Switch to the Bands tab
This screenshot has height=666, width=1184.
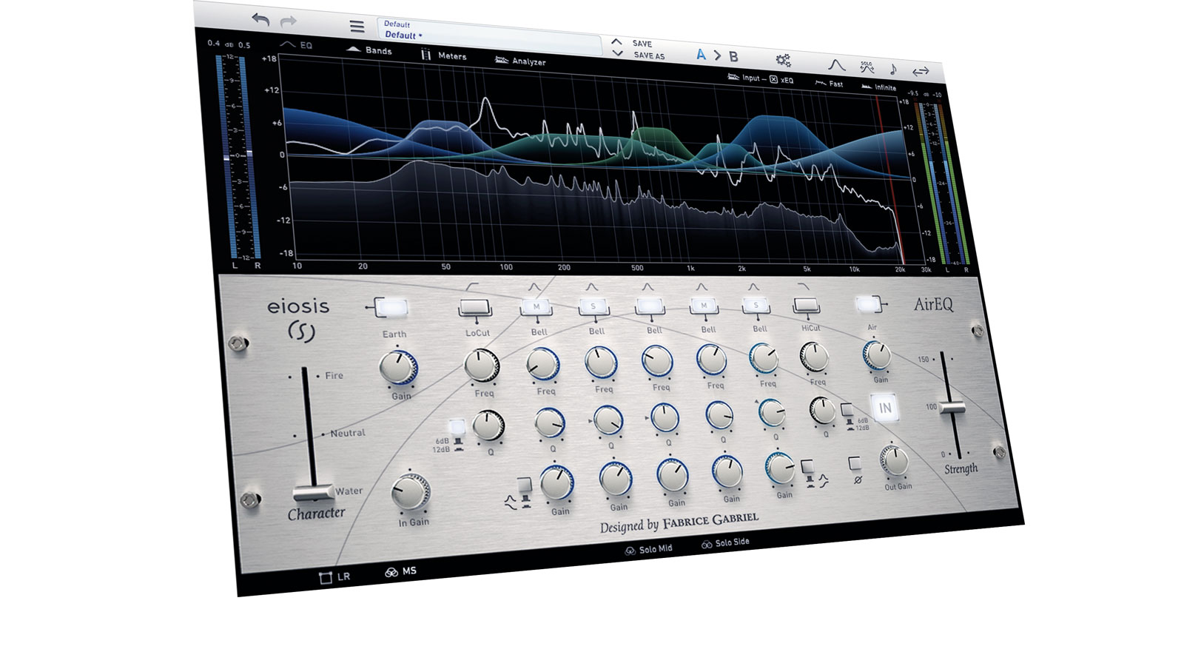click(x=369, y=50)
